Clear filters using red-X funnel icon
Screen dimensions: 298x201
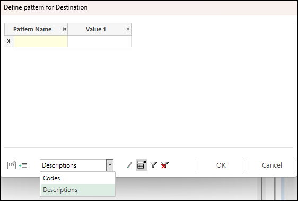pyautogui.click(x=164, y=165)
